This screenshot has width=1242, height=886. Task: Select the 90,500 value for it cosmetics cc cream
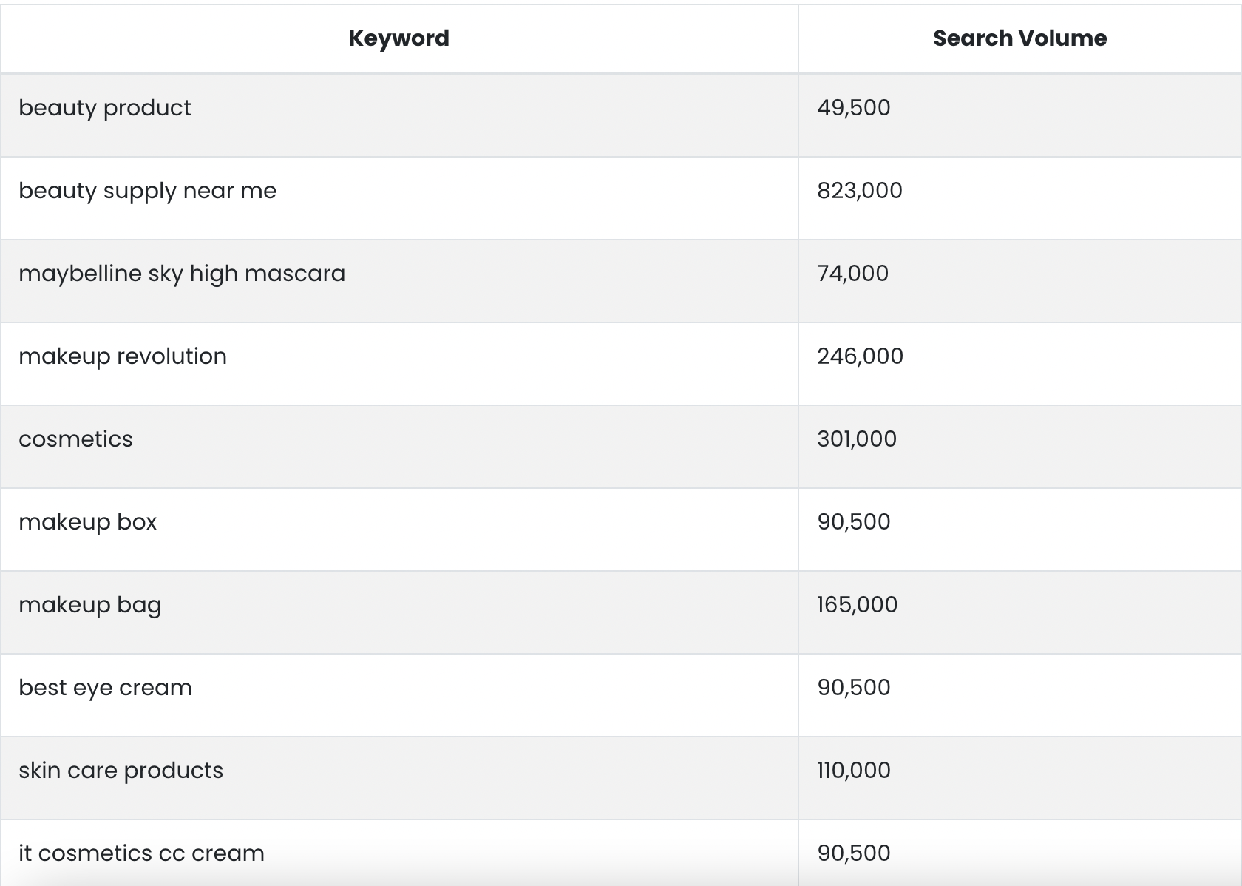[853, 853]
